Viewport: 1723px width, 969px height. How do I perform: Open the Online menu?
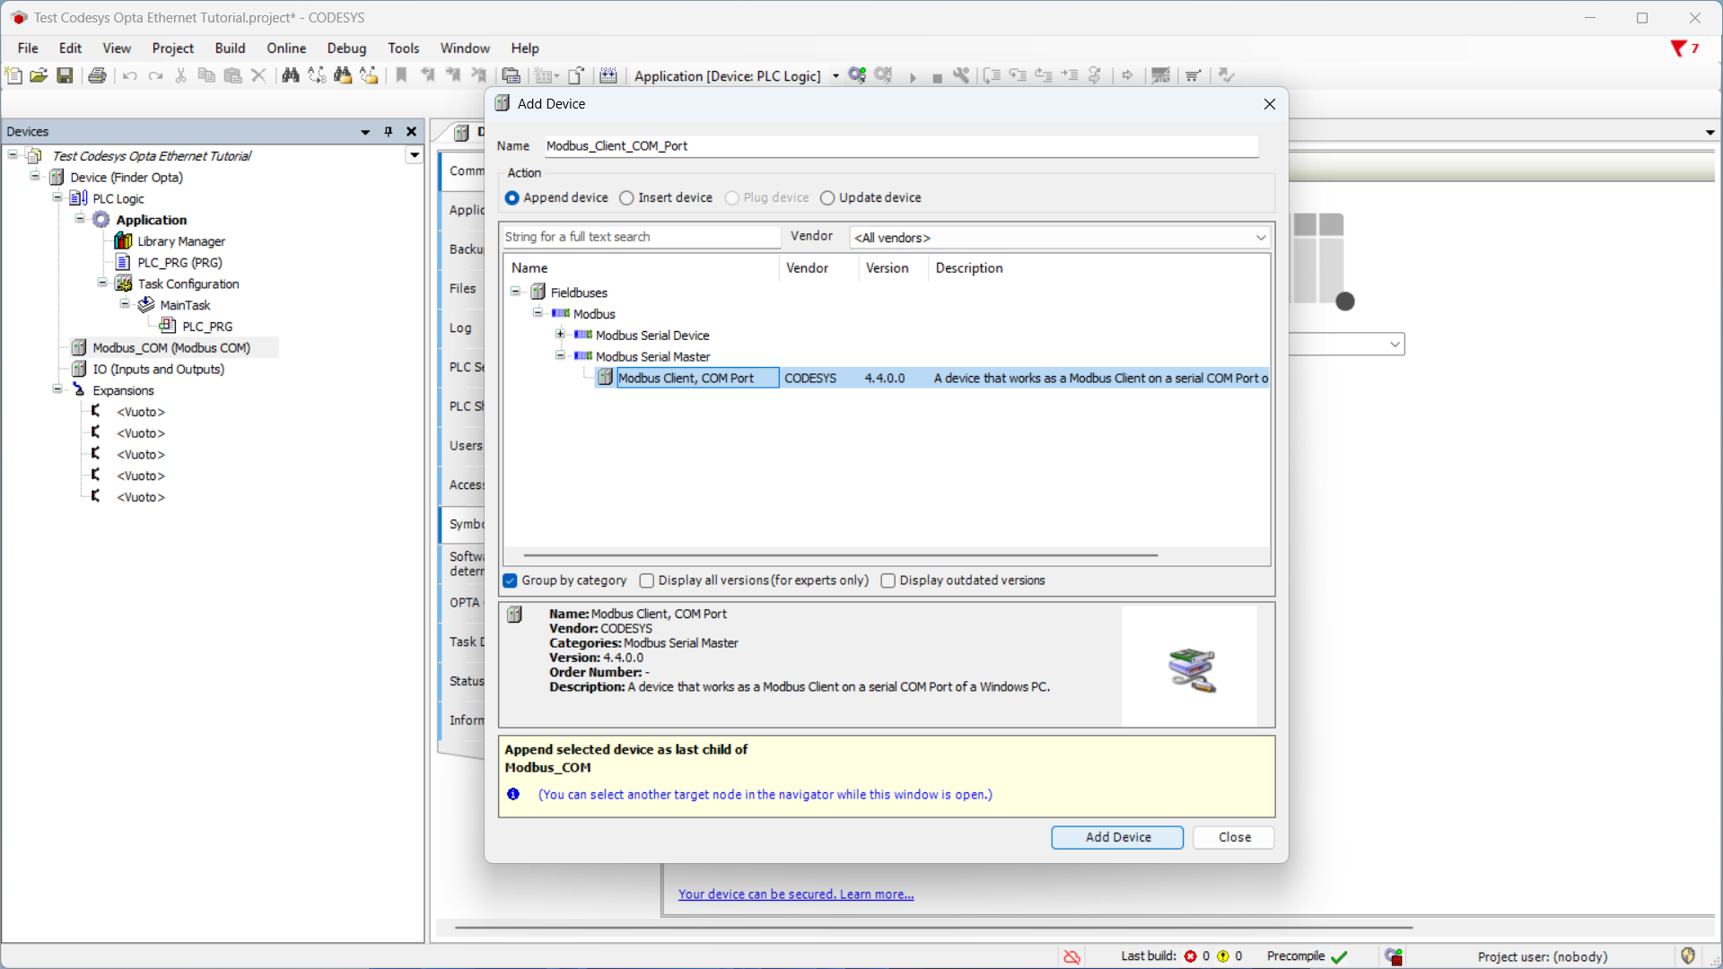(x=286, y=48)
